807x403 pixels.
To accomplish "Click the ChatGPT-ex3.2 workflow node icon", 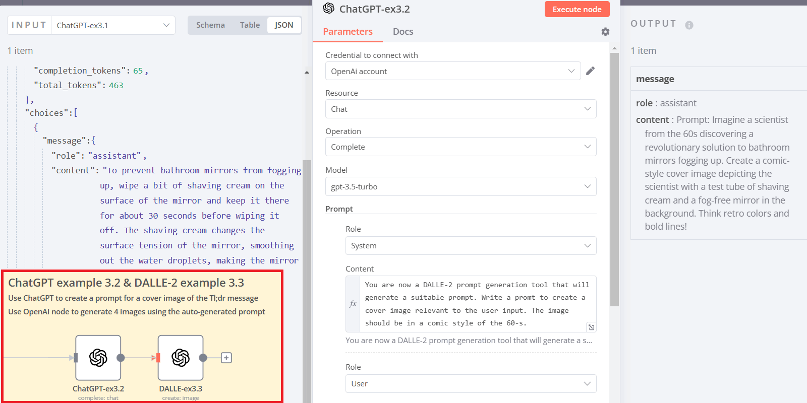I will click(x=98, y=358).
